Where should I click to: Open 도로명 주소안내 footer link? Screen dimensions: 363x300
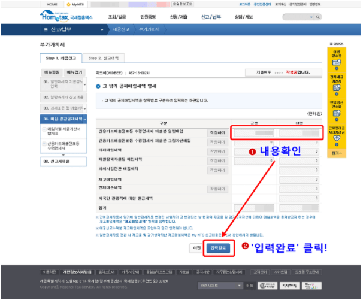click(307, 272)
